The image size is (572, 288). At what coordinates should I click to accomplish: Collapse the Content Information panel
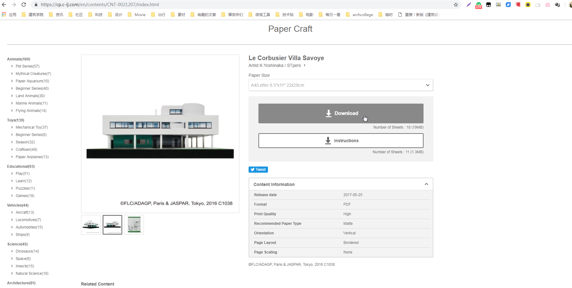426,184
